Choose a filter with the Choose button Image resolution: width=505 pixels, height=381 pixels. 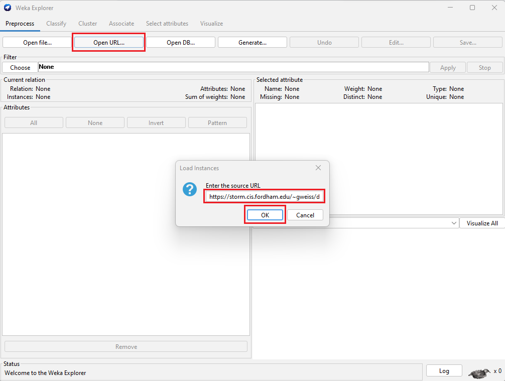(20, 68)
